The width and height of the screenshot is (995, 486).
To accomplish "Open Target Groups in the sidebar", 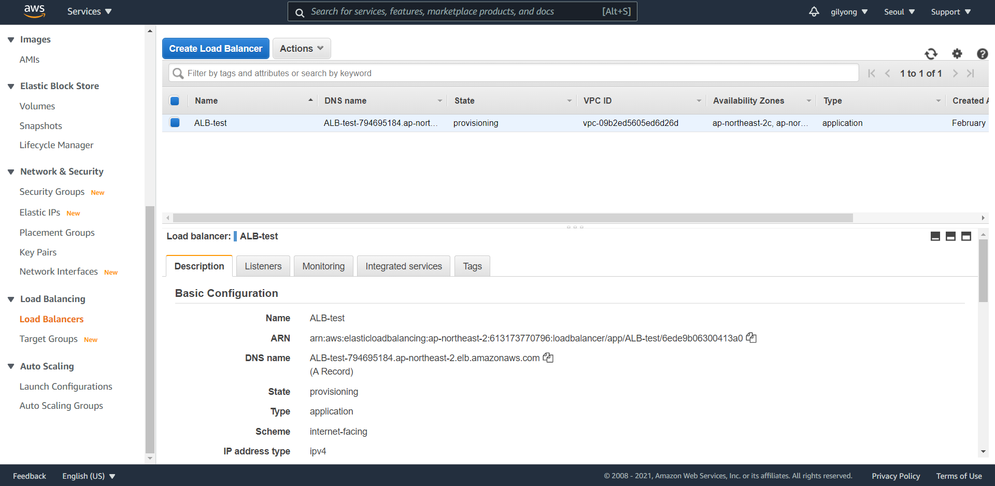I will [x=49, y=339].
